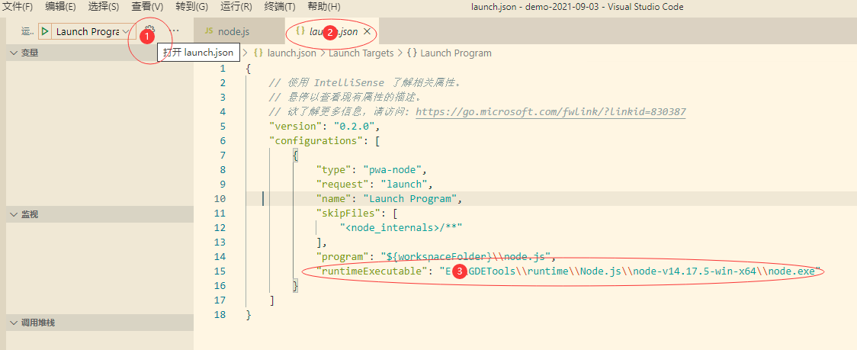Image resolution: width=857 pixels, height=350 pixels.
Task: Collapse the 监视 (Watch) section
Action: [13, 214]
